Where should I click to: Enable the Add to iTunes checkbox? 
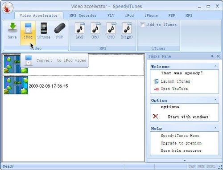[x=142, y=25]
